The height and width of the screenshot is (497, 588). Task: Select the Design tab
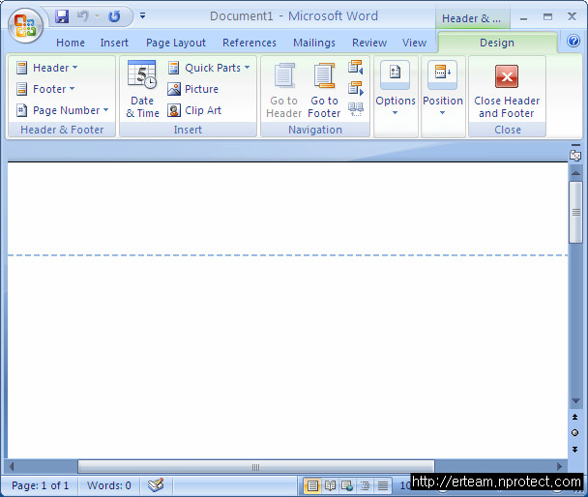coord(497,43)
